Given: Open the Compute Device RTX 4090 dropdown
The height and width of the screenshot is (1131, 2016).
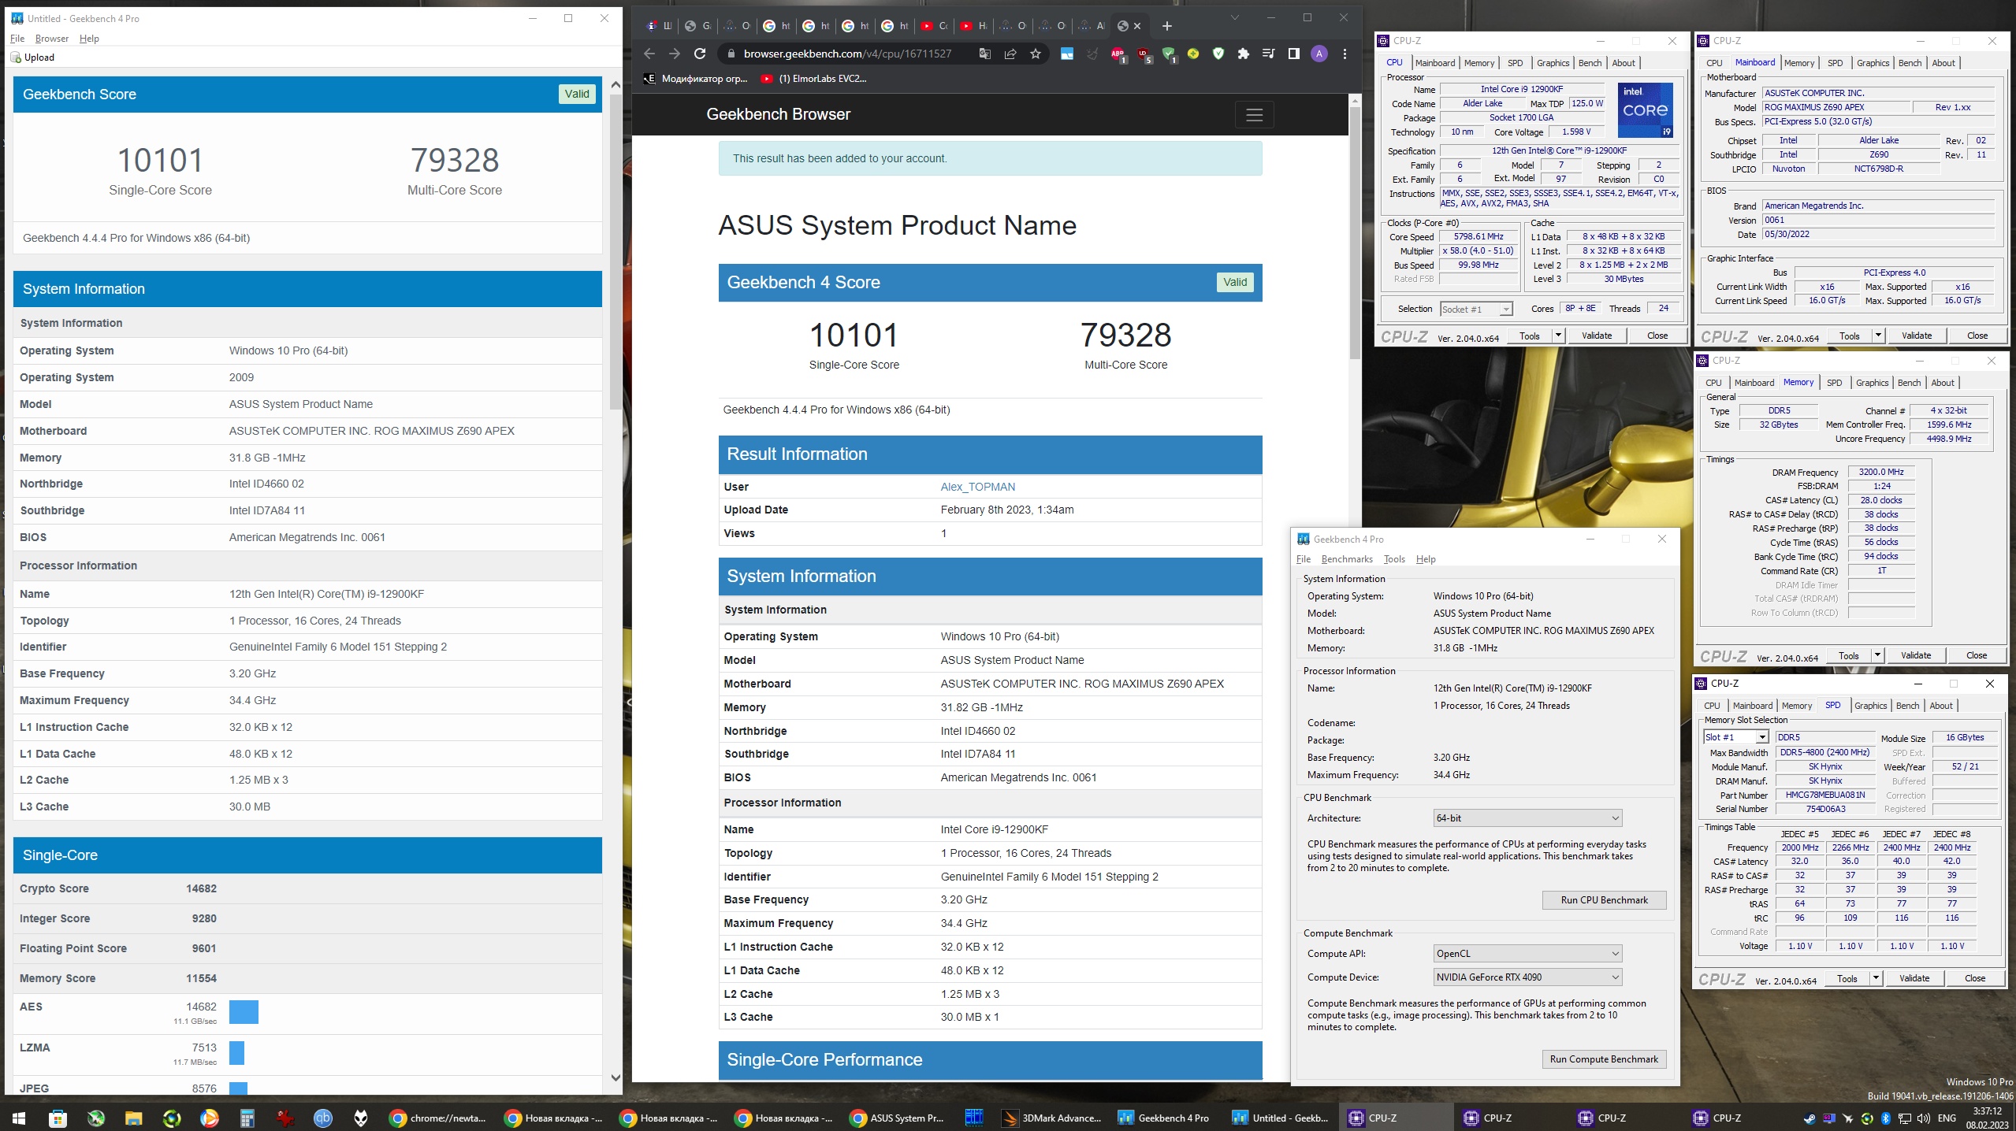Looking at the screenshot, I should (1527, 977).
